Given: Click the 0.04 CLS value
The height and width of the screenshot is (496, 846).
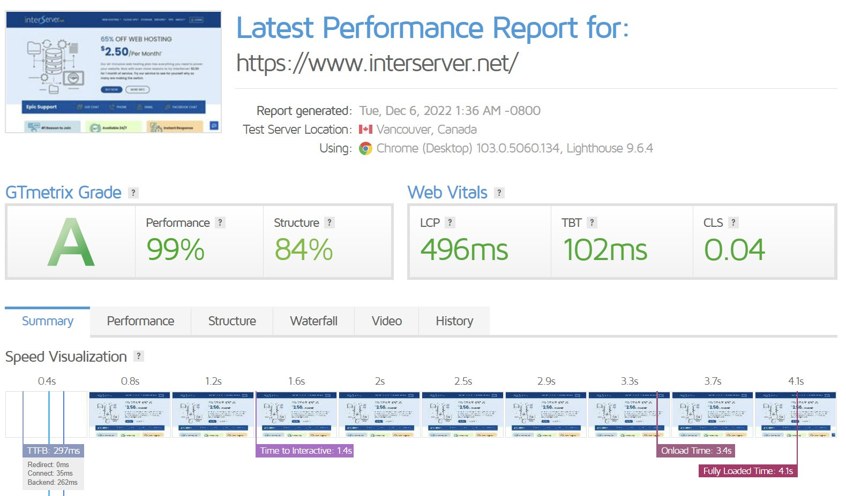Looking at the screenshot, I should tap(735, 249).
